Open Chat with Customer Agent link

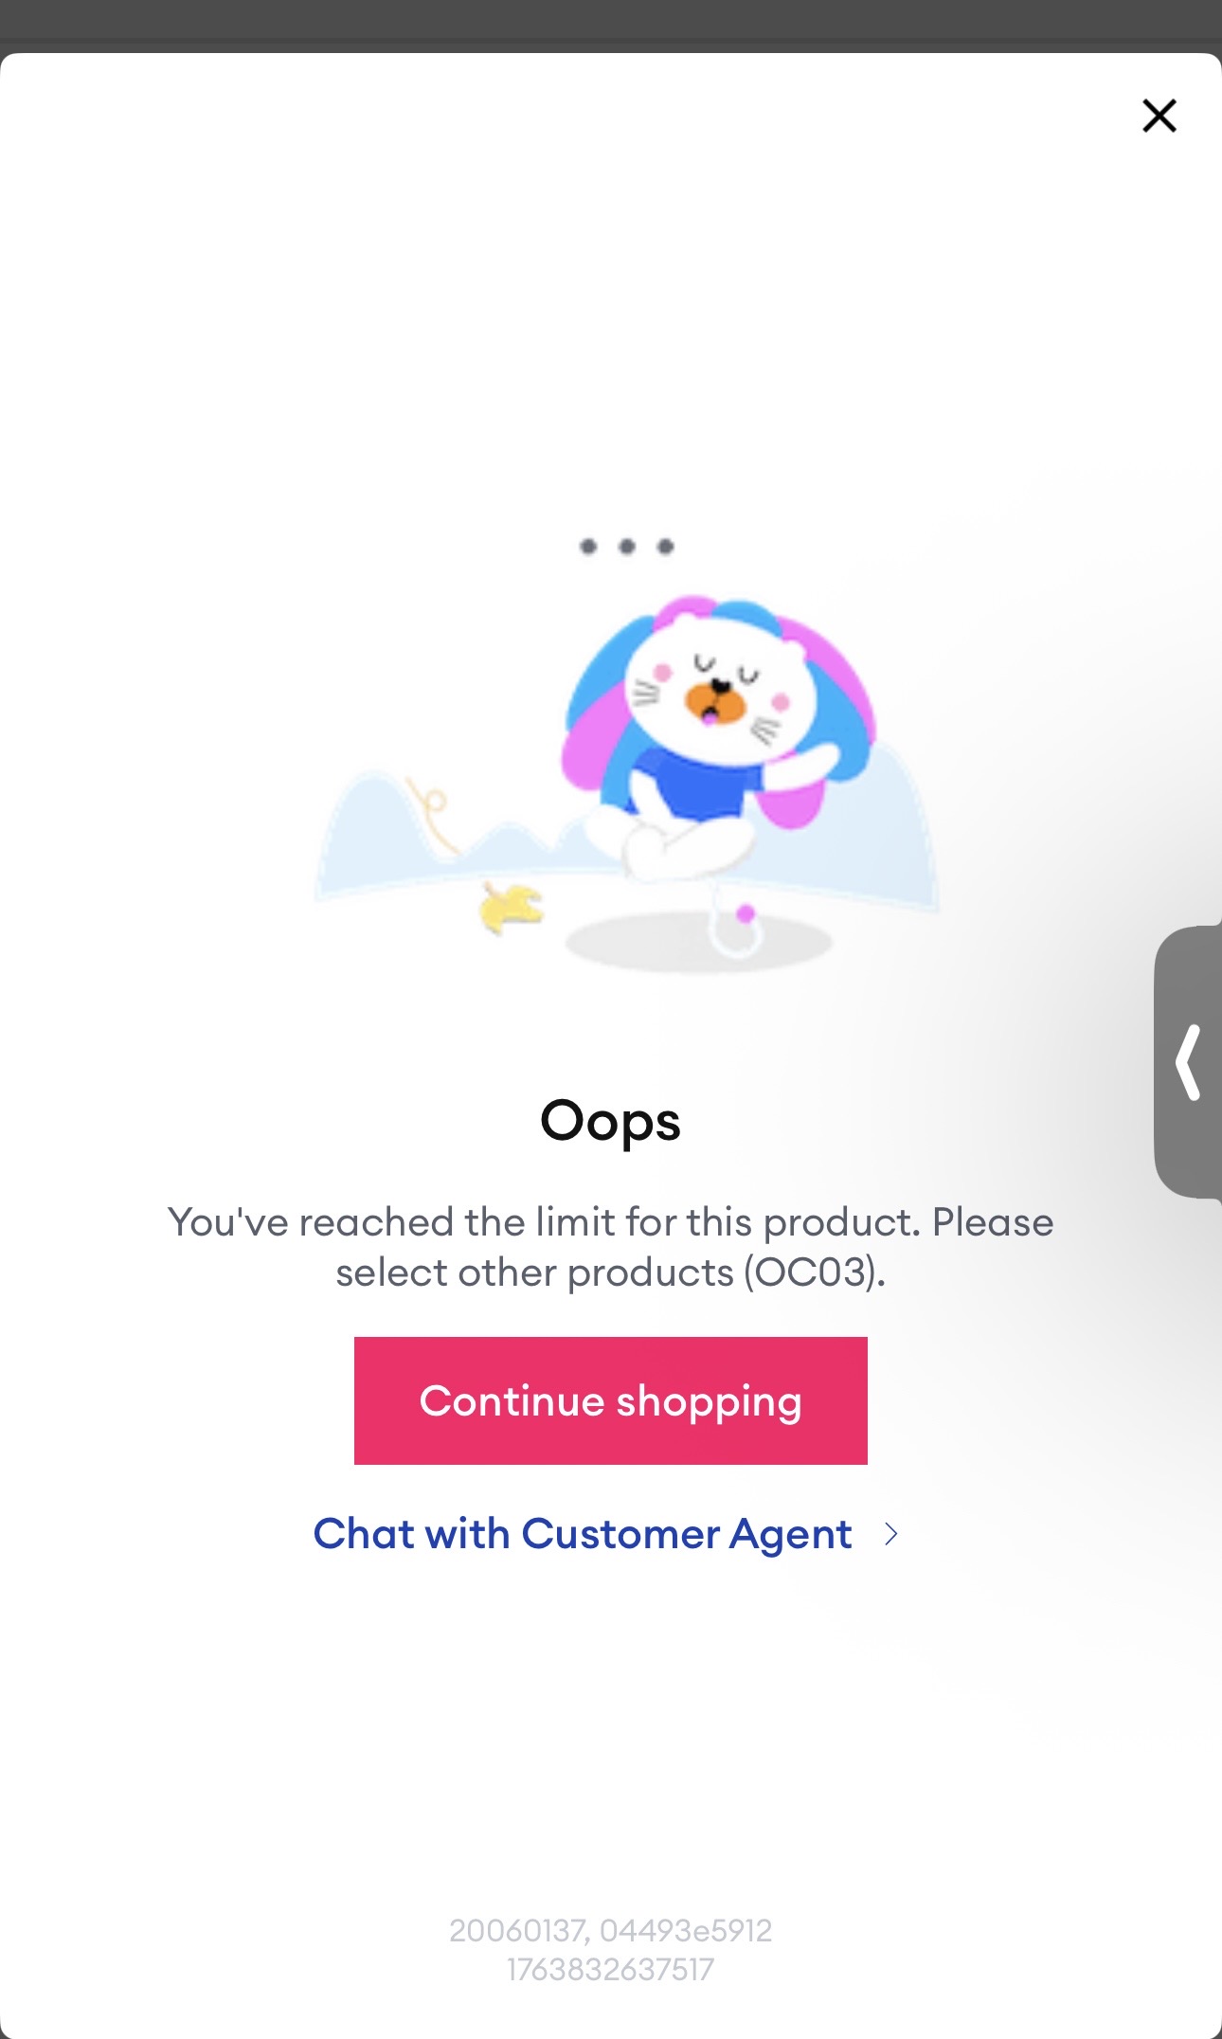point(583,1533)
